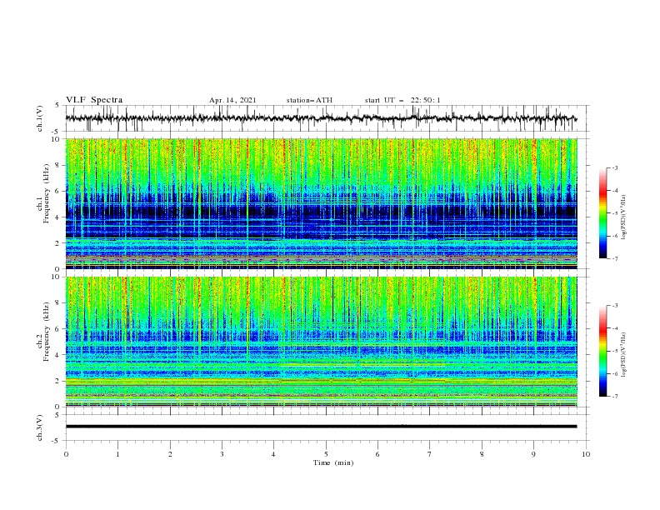Click the "-5" tick on ch.1 voltage axis
Screen dimensions: 660x510
tap(57, 132)
